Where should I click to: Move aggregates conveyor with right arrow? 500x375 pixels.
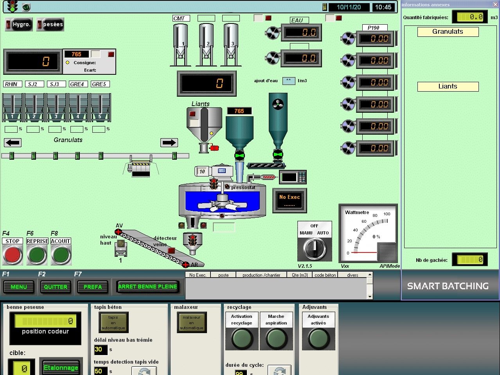pyautogui.click(x=169, y=143)
